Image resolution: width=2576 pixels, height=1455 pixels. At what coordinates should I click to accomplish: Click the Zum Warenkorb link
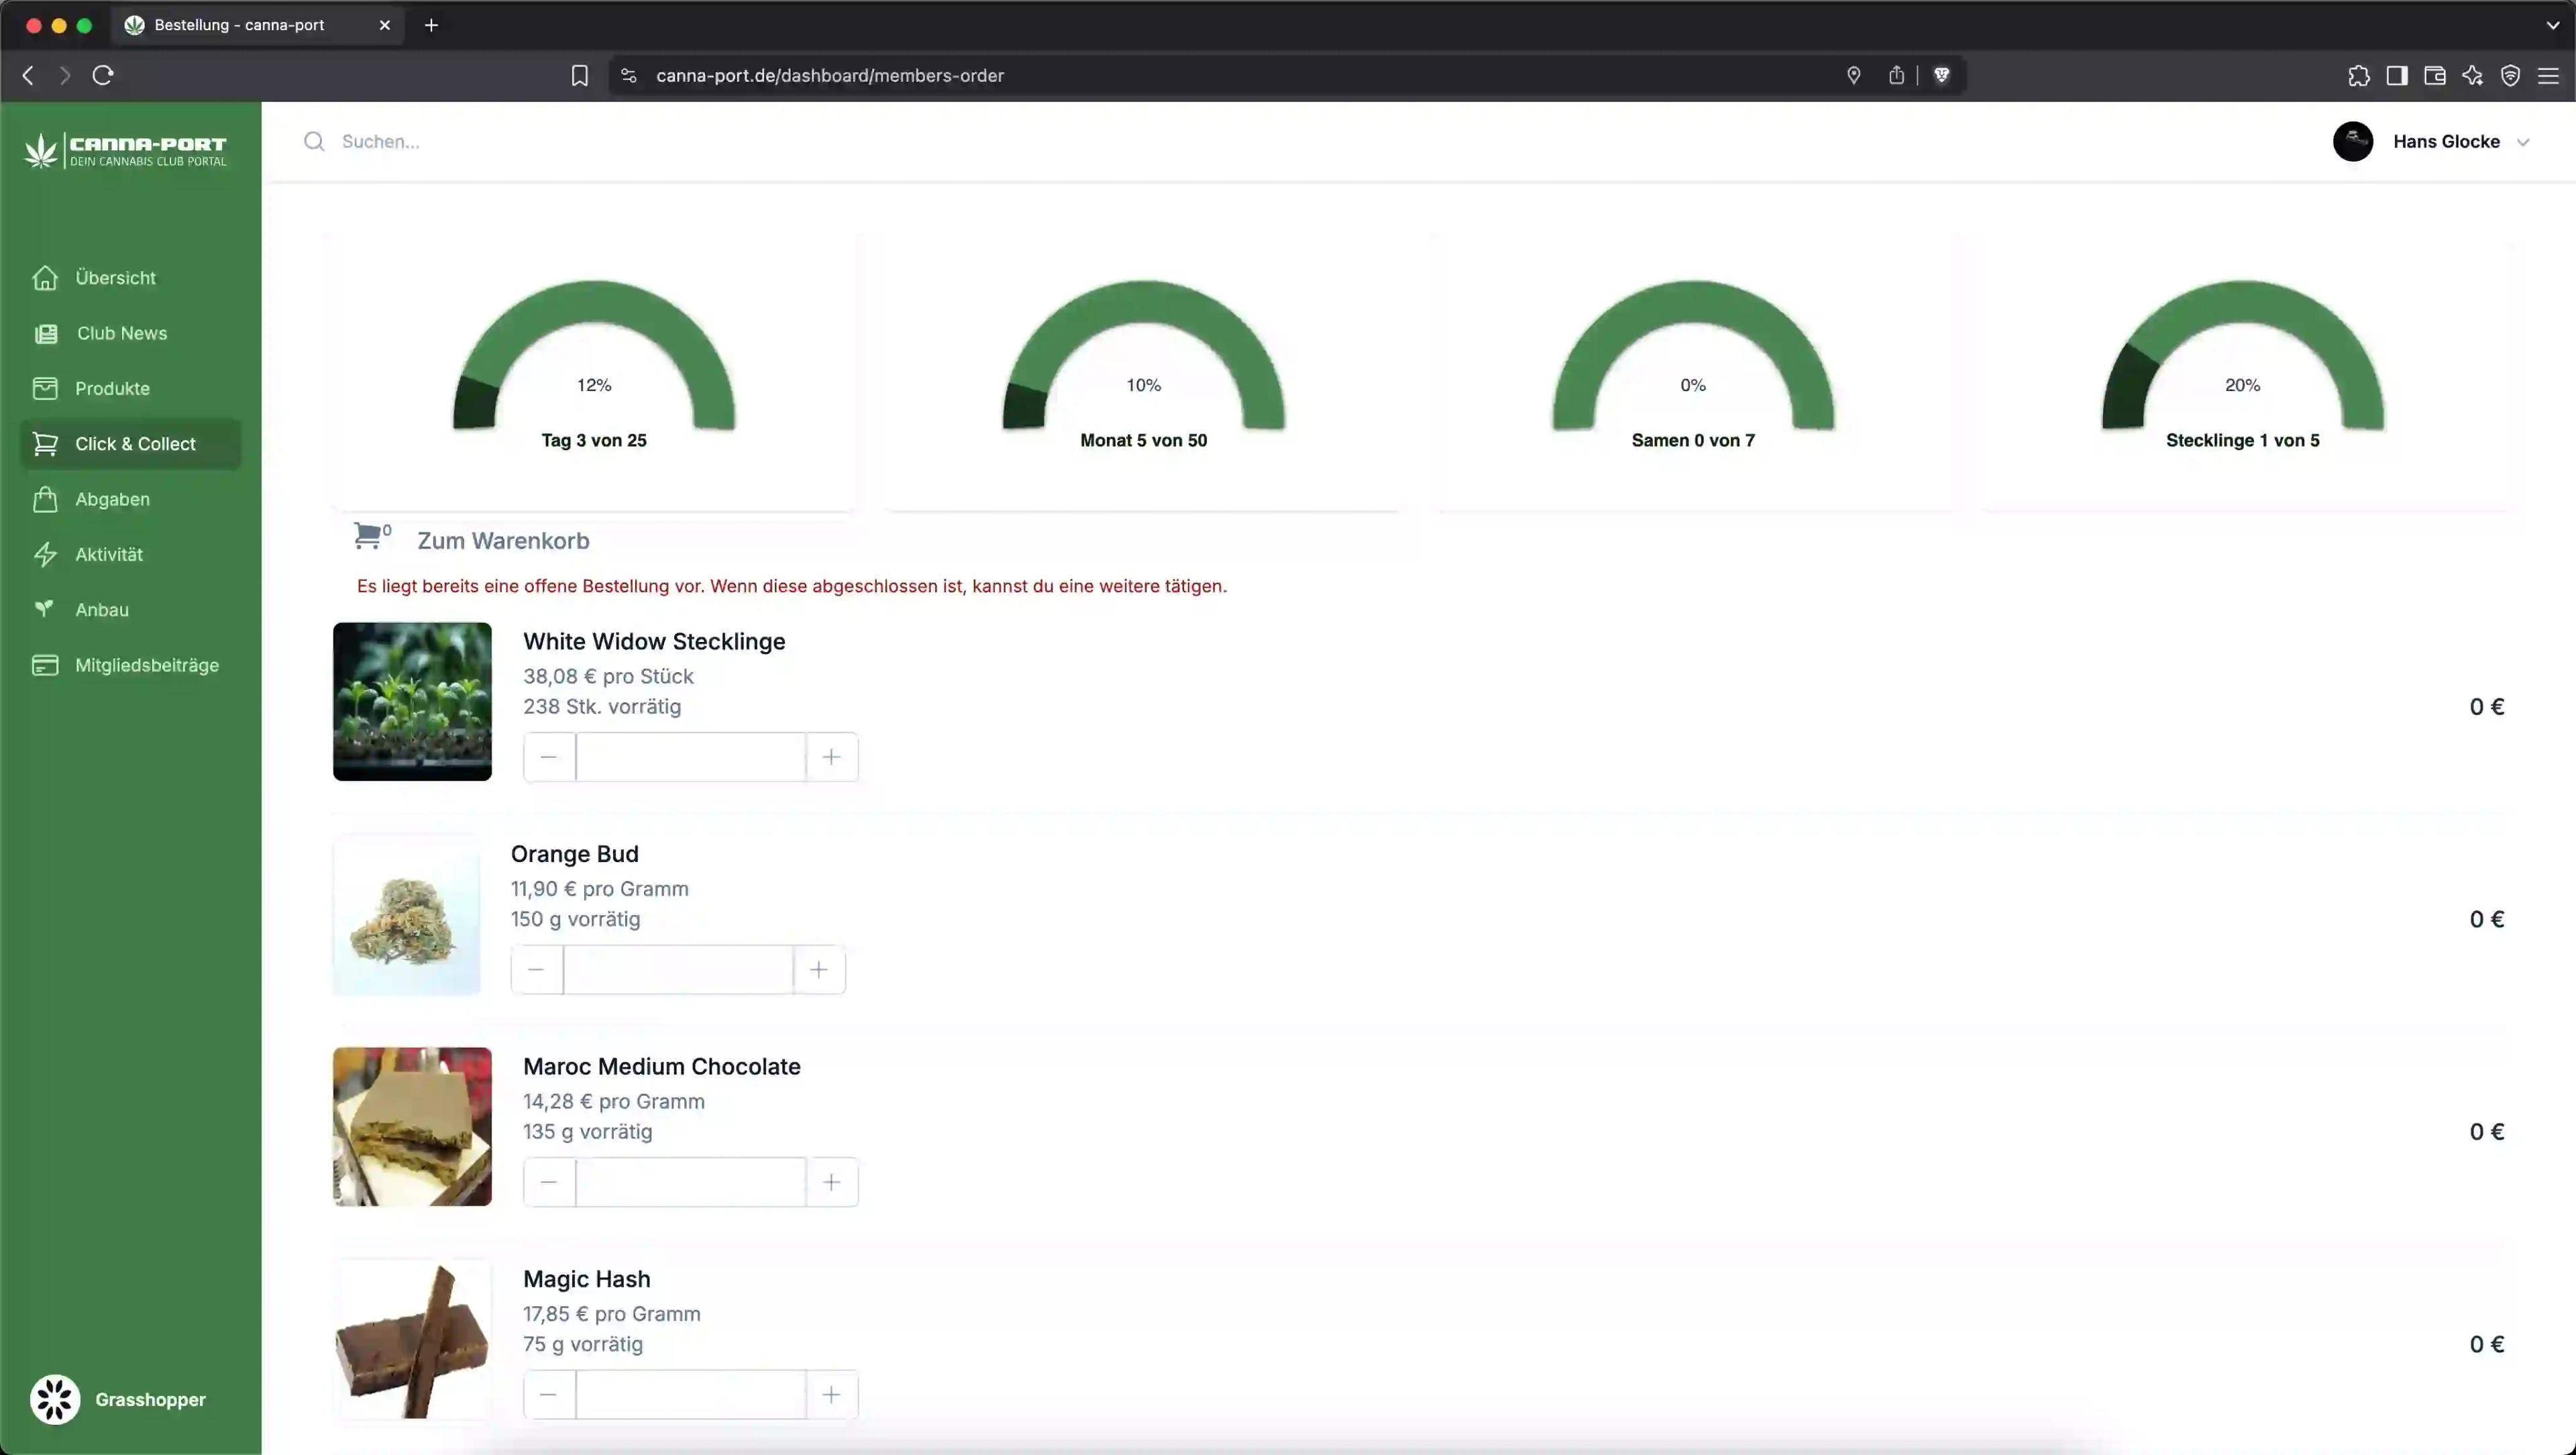point(503,541)
